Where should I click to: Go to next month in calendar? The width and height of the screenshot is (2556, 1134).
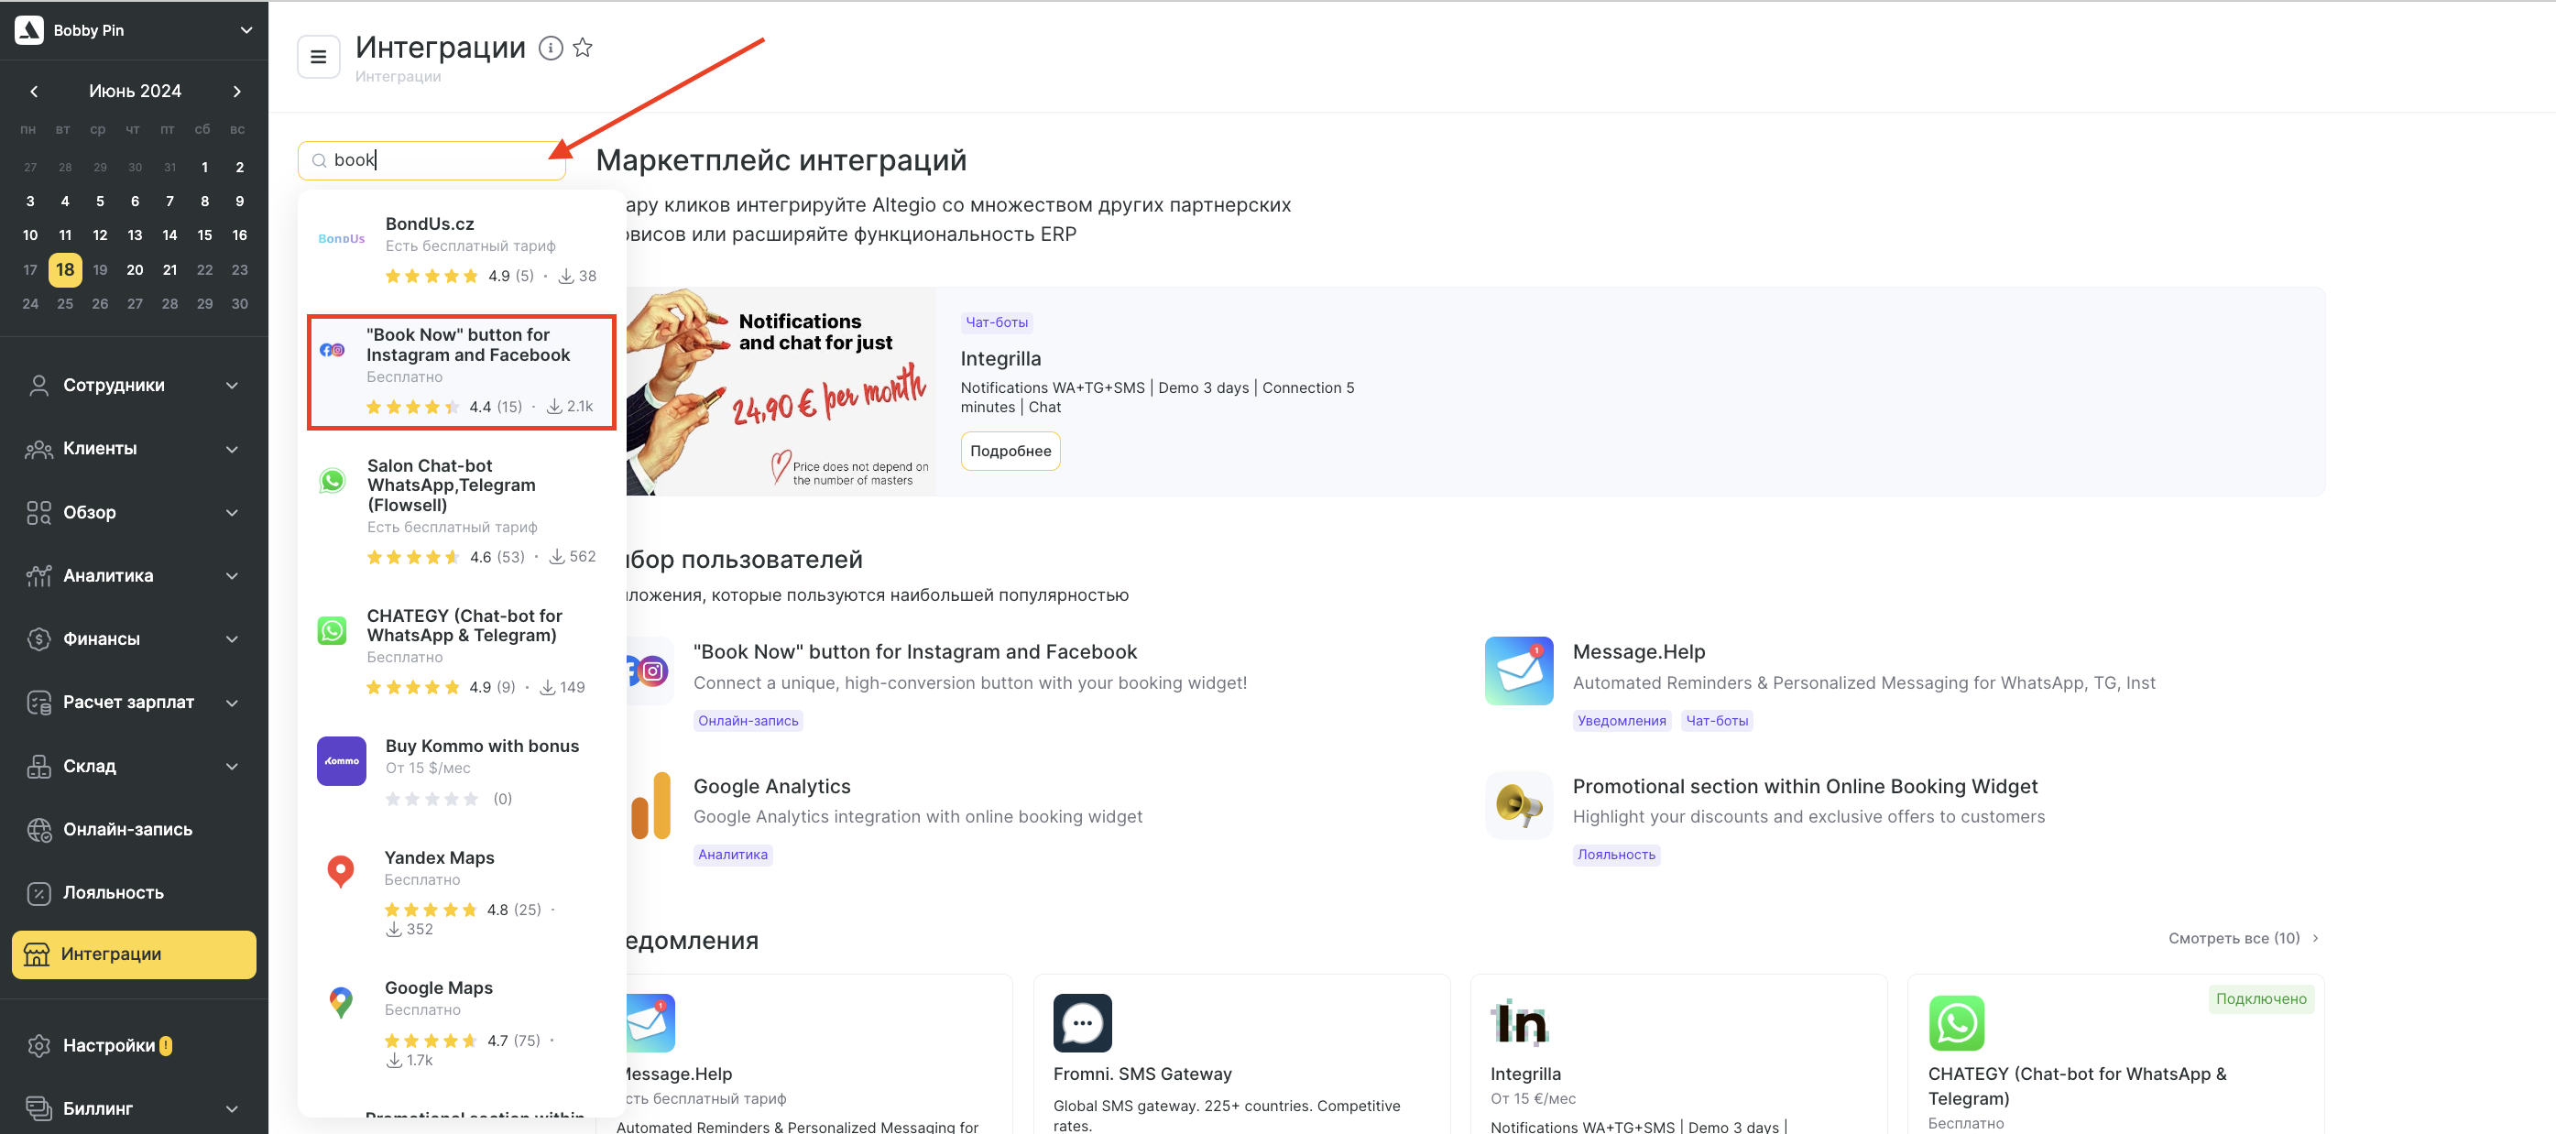click(237, 92)
